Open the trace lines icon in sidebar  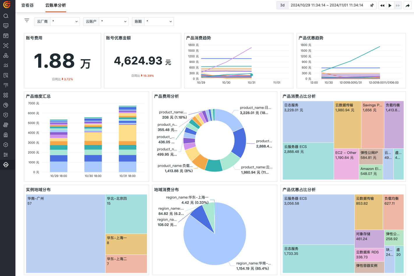pos(6,85)
